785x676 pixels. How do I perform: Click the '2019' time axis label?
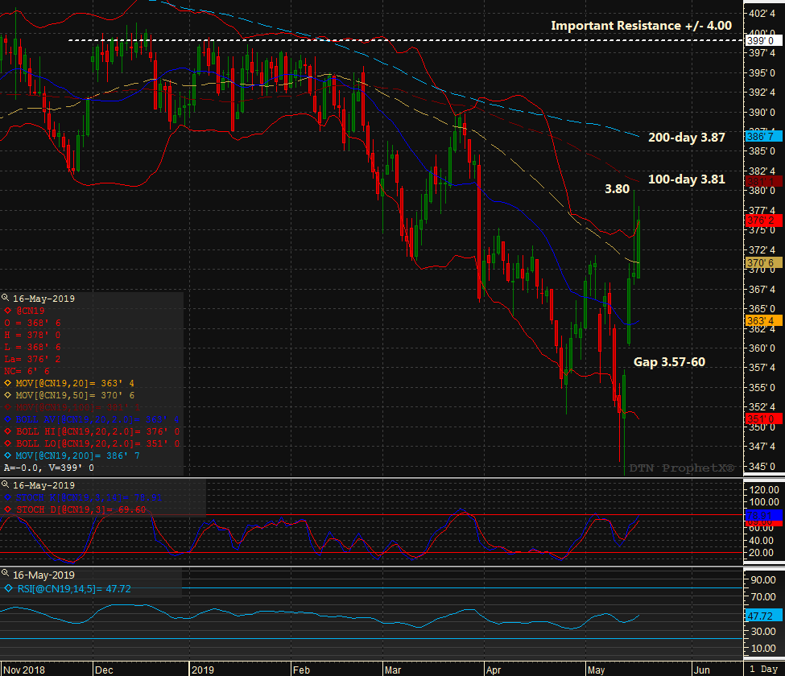[x=203, y=670]
